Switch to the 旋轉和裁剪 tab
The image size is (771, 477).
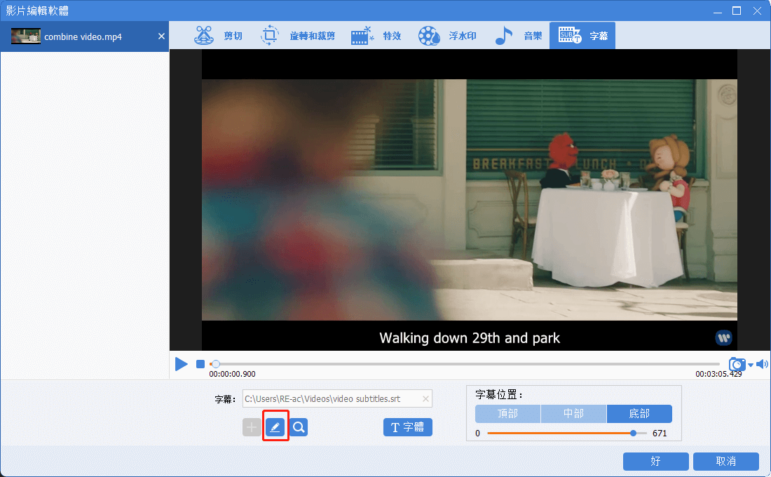(x=297, y=36)
